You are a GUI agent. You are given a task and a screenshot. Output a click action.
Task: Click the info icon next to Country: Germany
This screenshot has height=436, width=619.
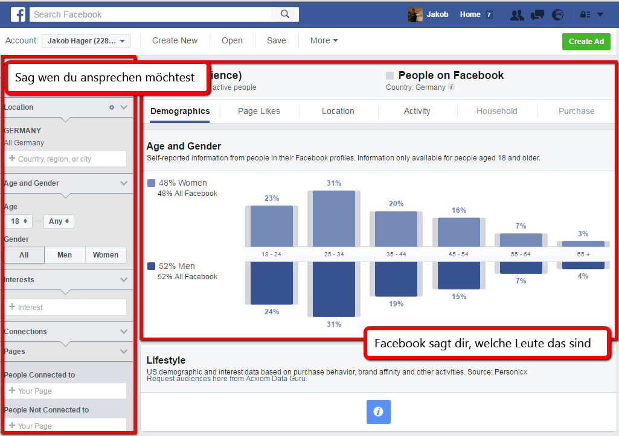(x=452, y=87)
